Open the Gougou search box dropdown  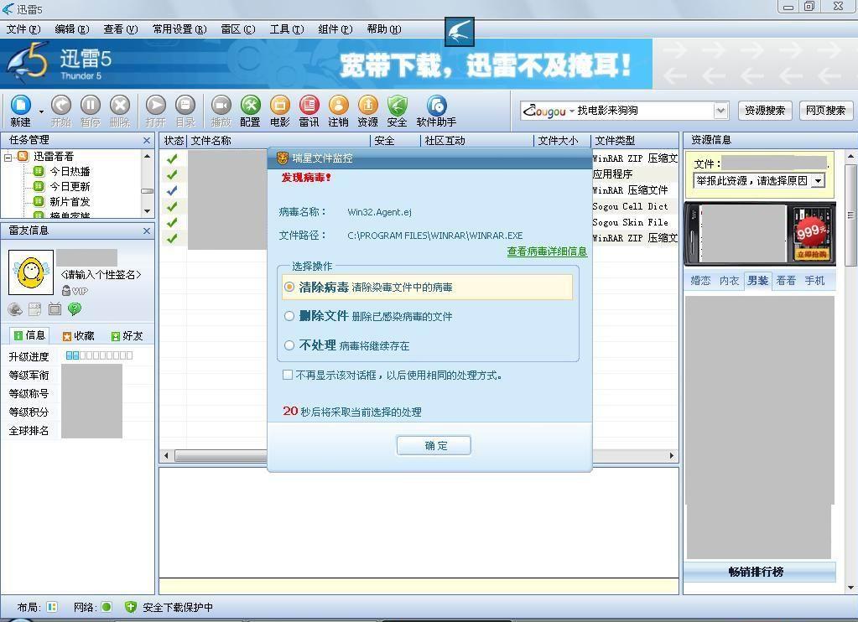(x=720, y=111)
